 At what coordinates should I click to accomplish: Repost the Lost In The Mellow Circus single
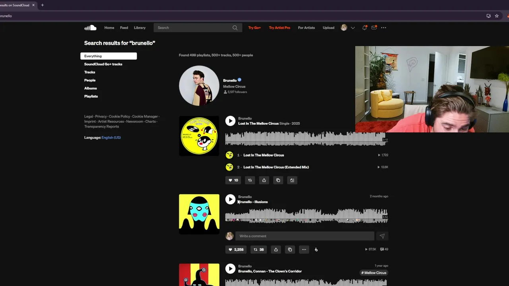[x=250, y=180]
